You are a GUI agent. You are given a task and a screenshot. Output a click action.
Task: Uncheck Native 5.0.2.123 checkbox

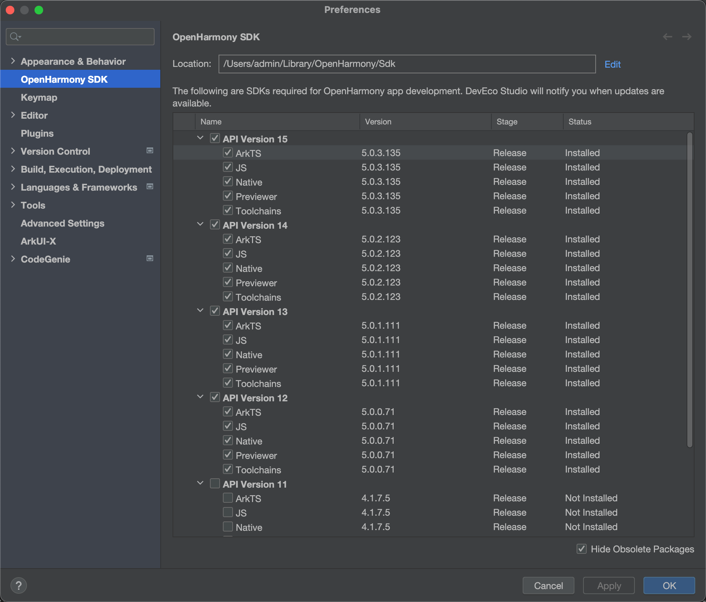point(228,268)
